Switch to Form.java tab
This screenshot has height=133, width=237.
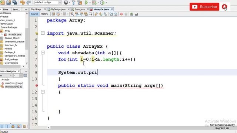click(80, 9)
